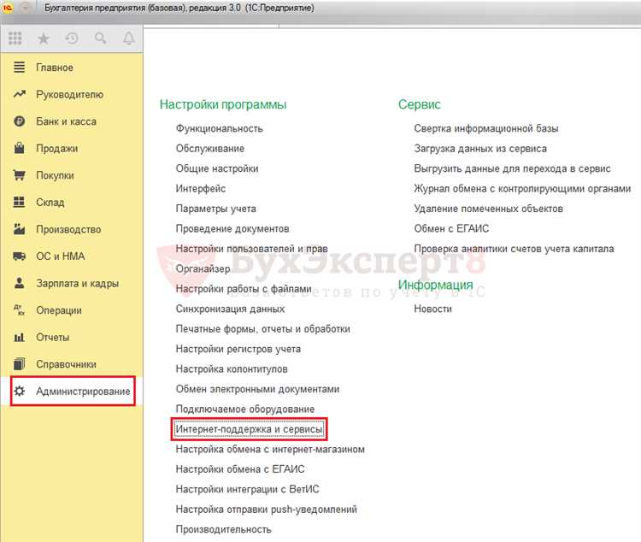The height and width of the screenshot is (542, 641).
Task: Go to Банк и касса section
Action: pos(66,121)
